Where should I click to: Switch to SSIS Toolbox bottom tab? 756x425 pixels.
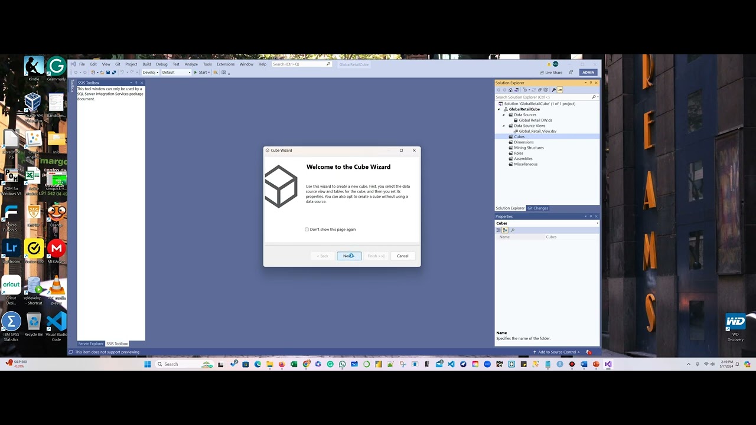117,344
